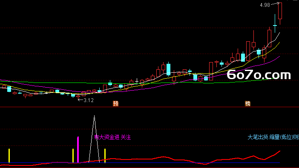299x168 pixels.
Task: Click the large cyan candlestick at mid-chart peak
Action: coord(168,69)
